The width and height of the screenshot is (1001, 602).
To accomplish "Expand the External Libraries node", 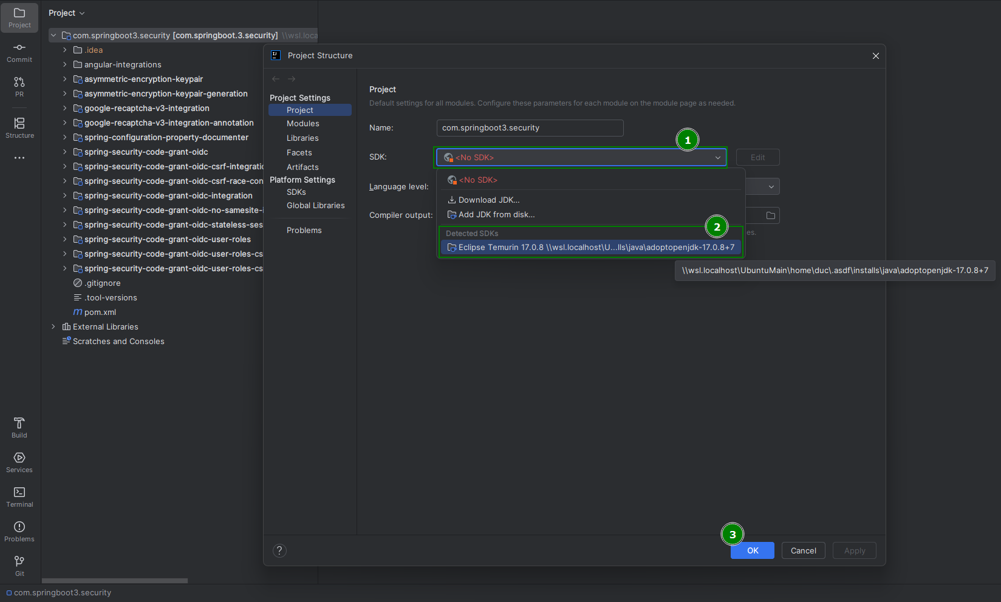I will [x=53, y=326].
